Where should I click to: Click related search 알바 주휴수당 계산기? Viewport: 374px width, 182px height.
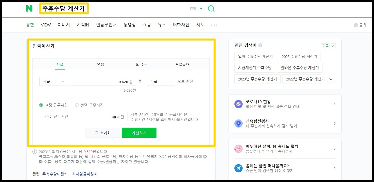(256, 57)
